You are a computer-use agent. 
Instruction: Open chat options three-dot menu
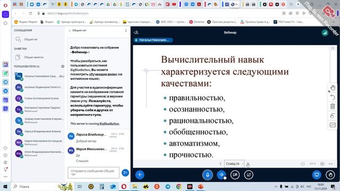pyautogui.click(x=126, y=31)
